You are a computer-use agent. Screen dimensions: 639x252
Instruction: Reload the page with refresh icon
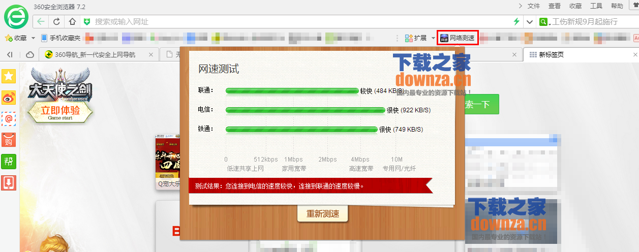(x=56, y=22)
